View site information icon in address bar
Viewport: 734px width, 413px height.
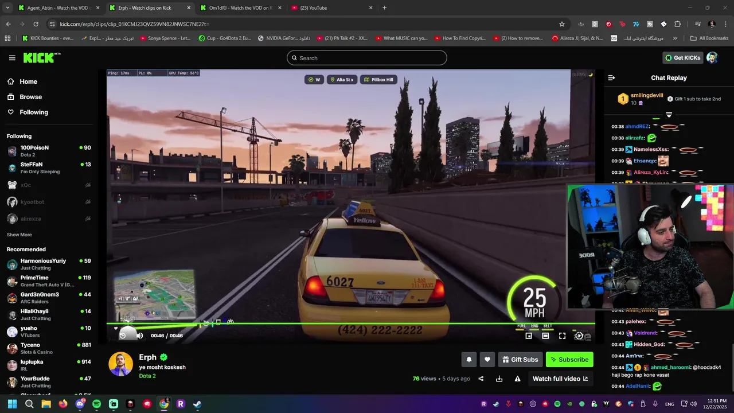click(x=52, y=24)
